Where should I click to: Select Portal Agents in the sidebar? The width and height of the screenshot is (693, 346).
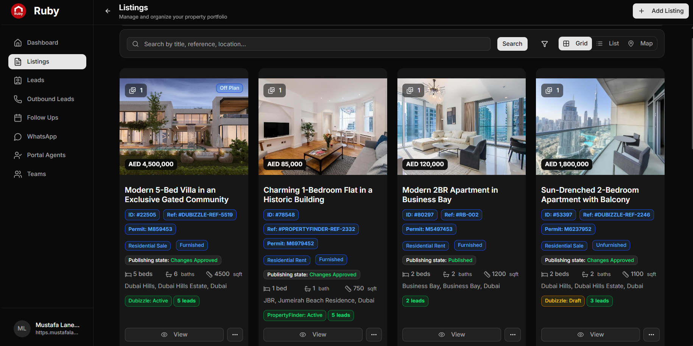pos(45,155)
